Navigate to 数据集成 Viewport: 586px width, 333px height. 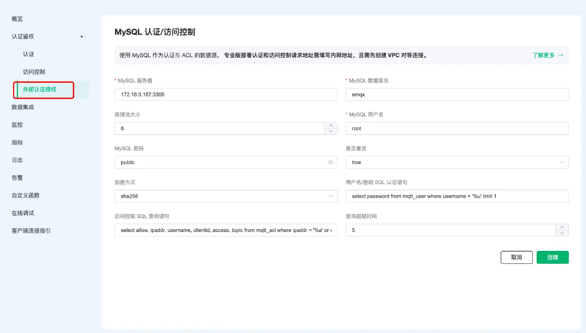coord(23,107)
